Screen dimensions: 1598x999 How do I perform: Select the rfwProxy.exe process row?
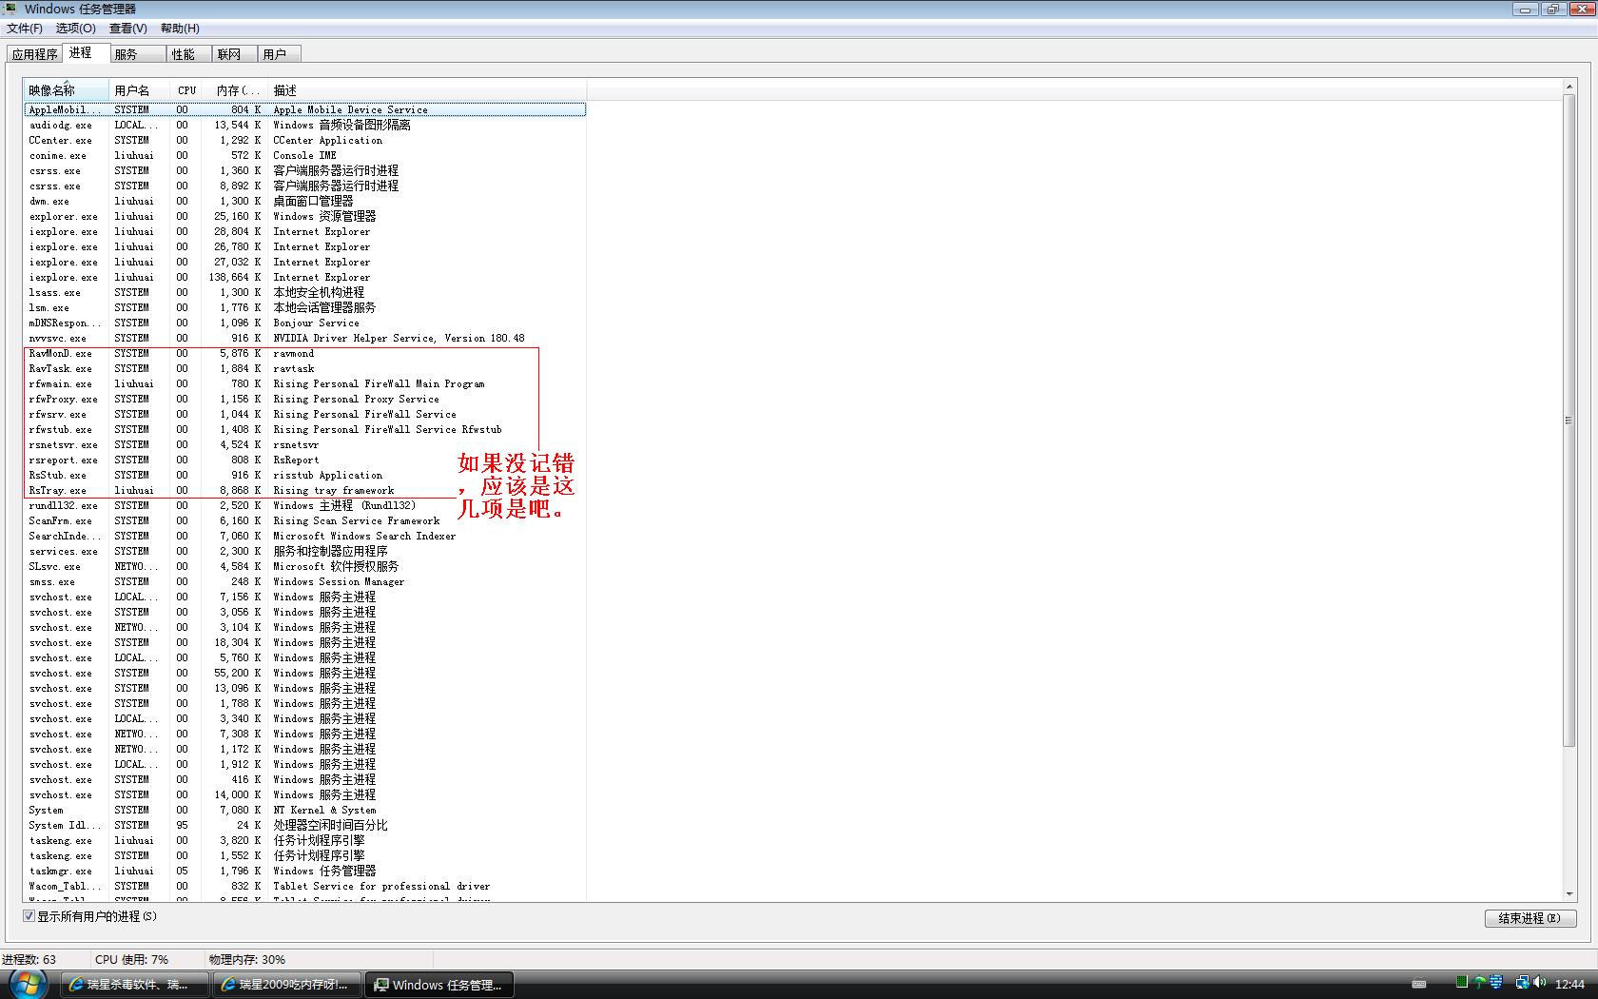304,399
